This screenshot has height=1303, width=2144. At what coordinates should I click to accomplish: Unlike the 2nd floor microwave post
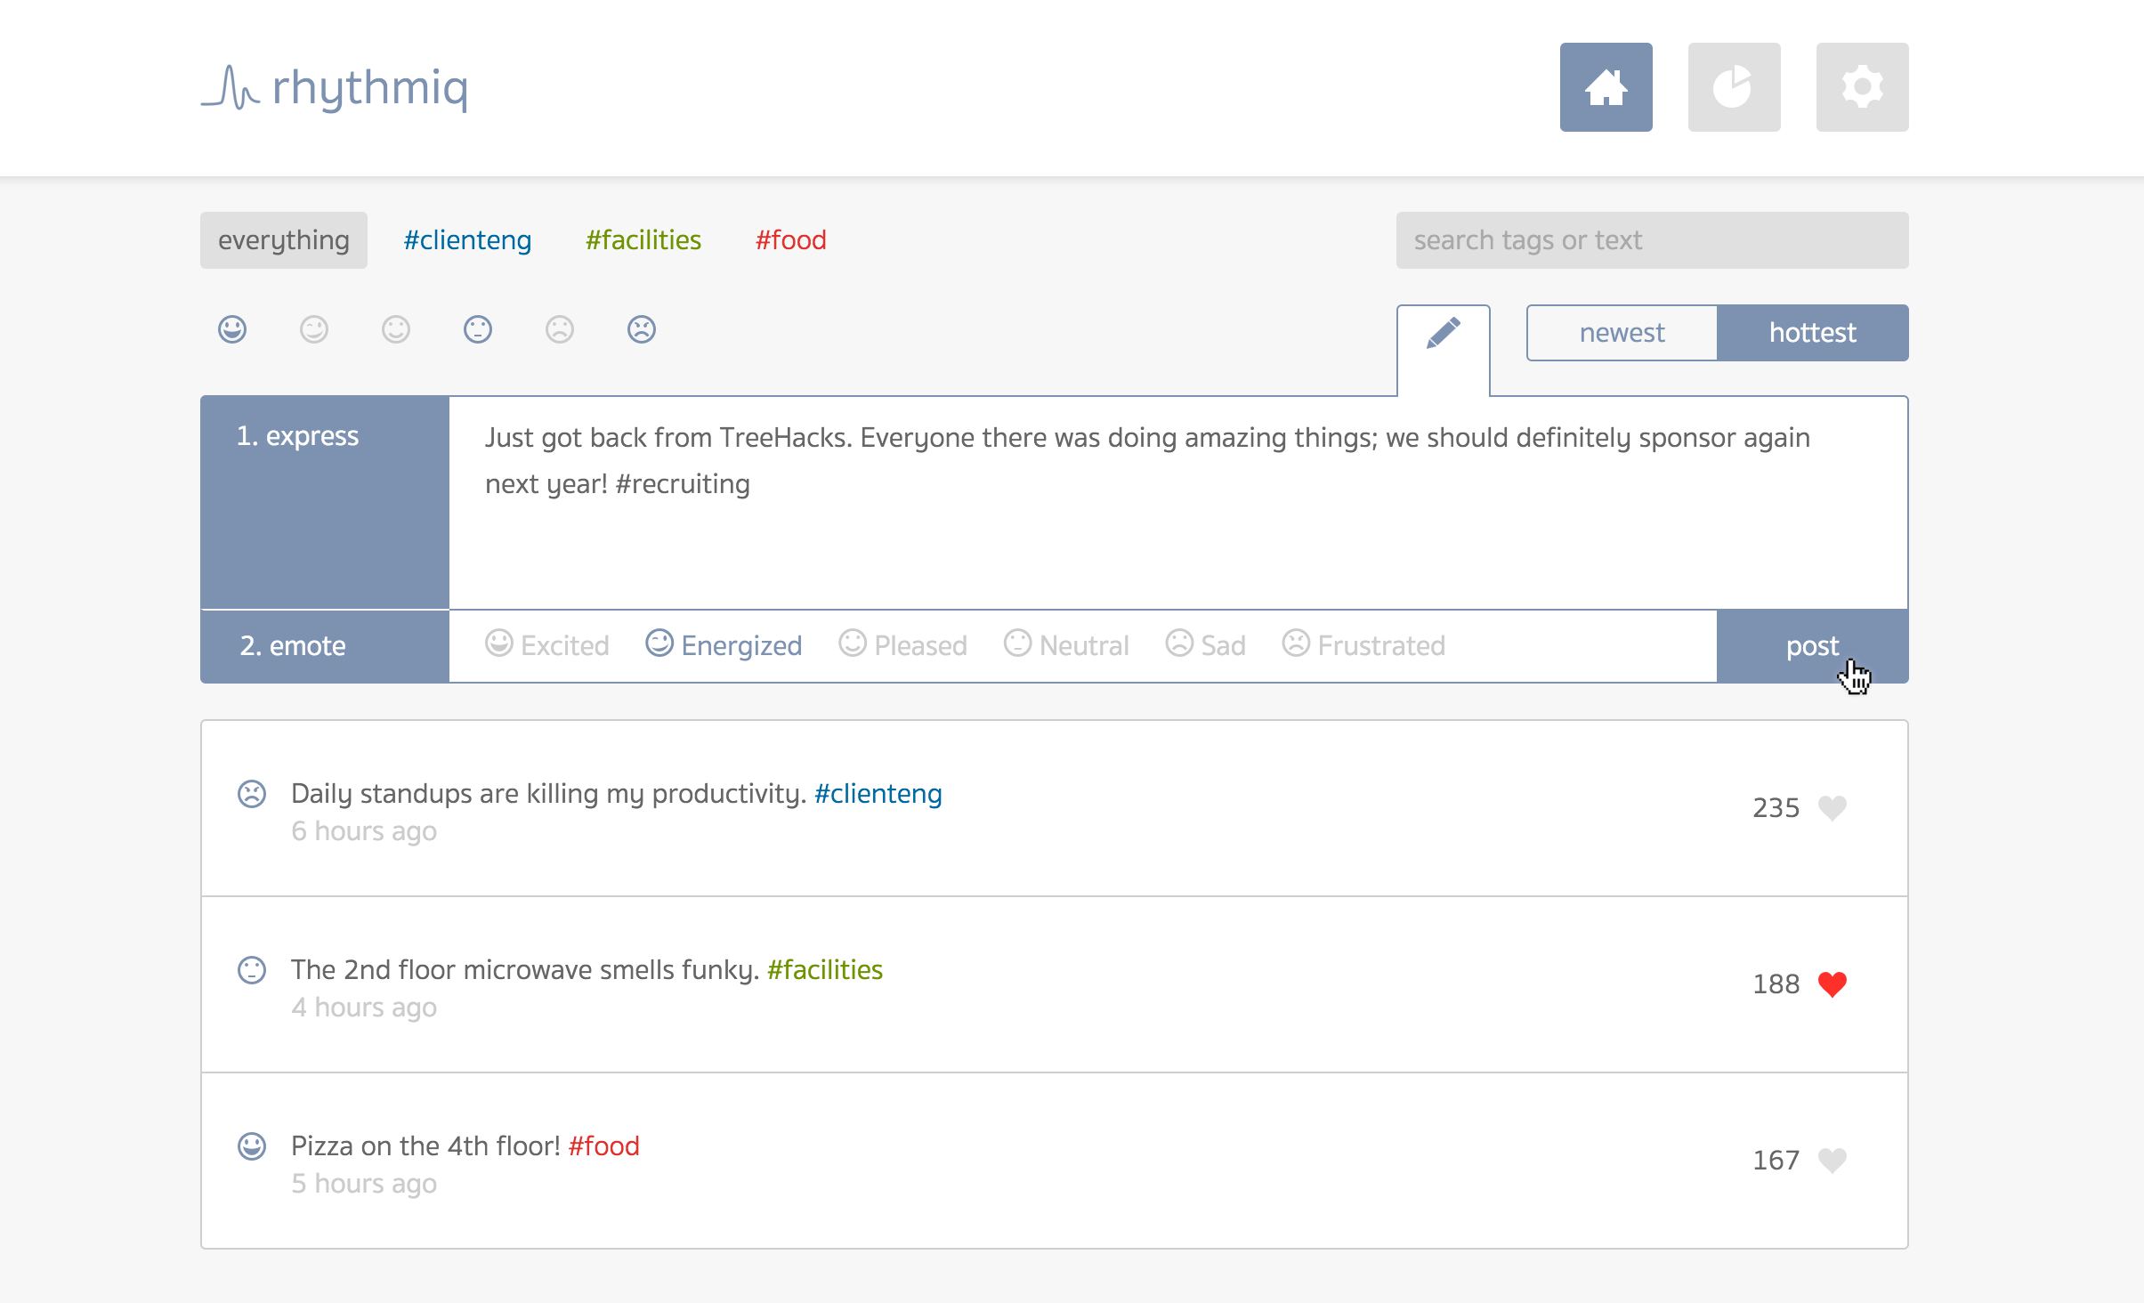click(1832, 983)
